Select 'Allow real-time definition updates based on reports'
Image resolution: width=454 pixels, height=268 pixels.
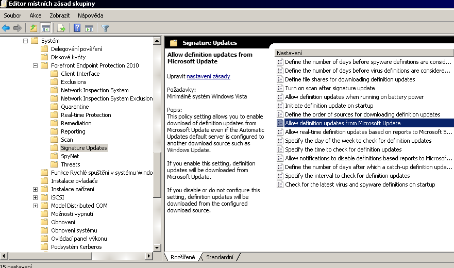368,132
